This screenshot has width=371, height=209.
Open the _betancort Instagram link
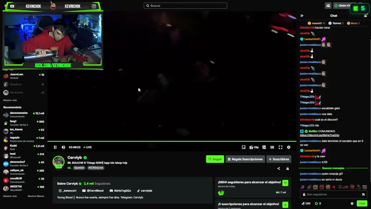pyautogui.click(x=68, y=191)
